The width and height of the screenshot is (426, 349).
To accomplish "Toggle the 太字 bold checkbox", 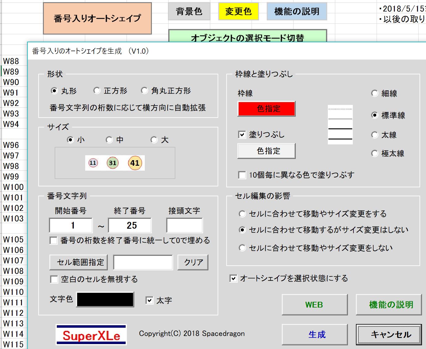I will tap(149, 300).
